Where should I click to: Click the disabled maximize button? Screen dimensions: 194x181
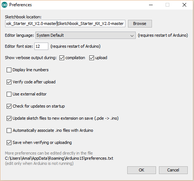pos(167,5)
